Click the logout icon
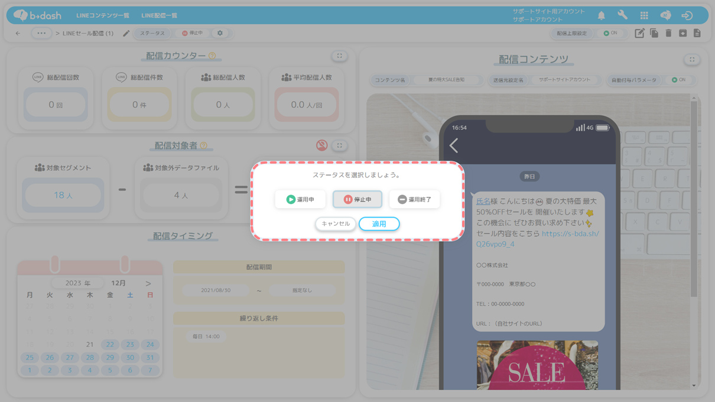Viewport: 715px width, 402px height. [x=687, y=16]
